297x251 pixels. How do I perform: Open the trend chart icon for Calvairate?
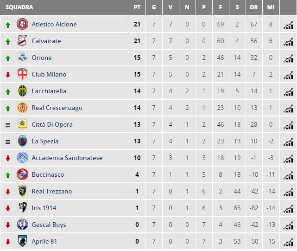[288, 42]
